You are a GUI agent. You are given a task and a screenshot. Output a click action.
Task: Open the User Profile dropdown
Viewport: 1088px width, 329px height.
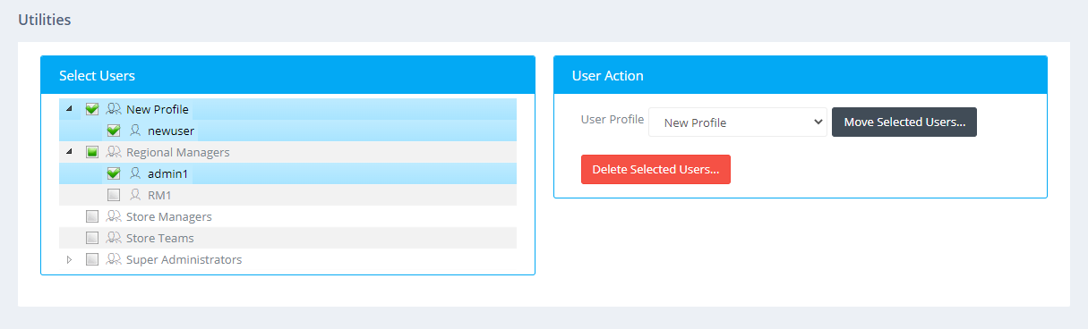[738, 122]
